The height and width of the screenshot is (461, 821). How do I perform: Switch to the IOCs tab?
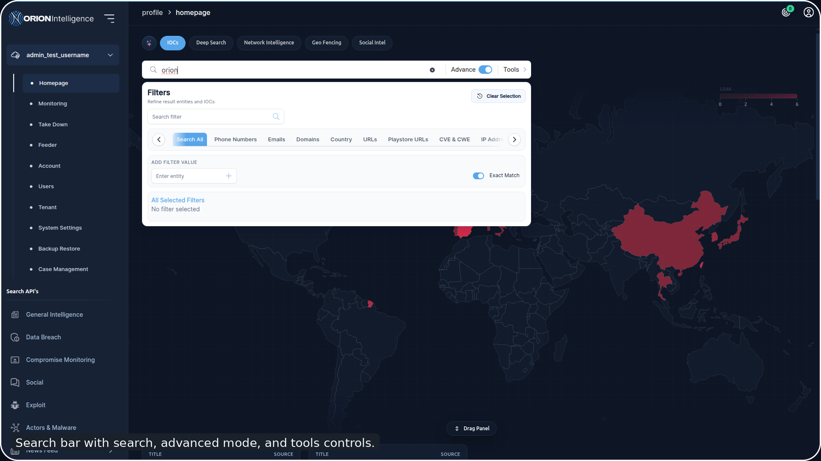coord(173,43)
